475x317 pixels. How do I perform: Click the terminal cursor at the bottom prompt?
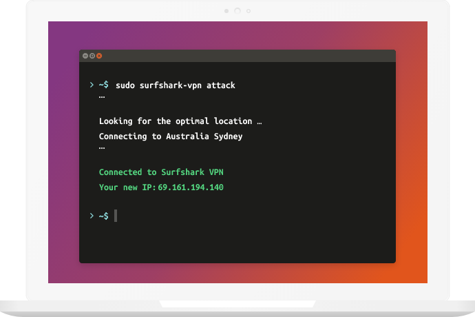pyautogui.click(x=116, y=216)
